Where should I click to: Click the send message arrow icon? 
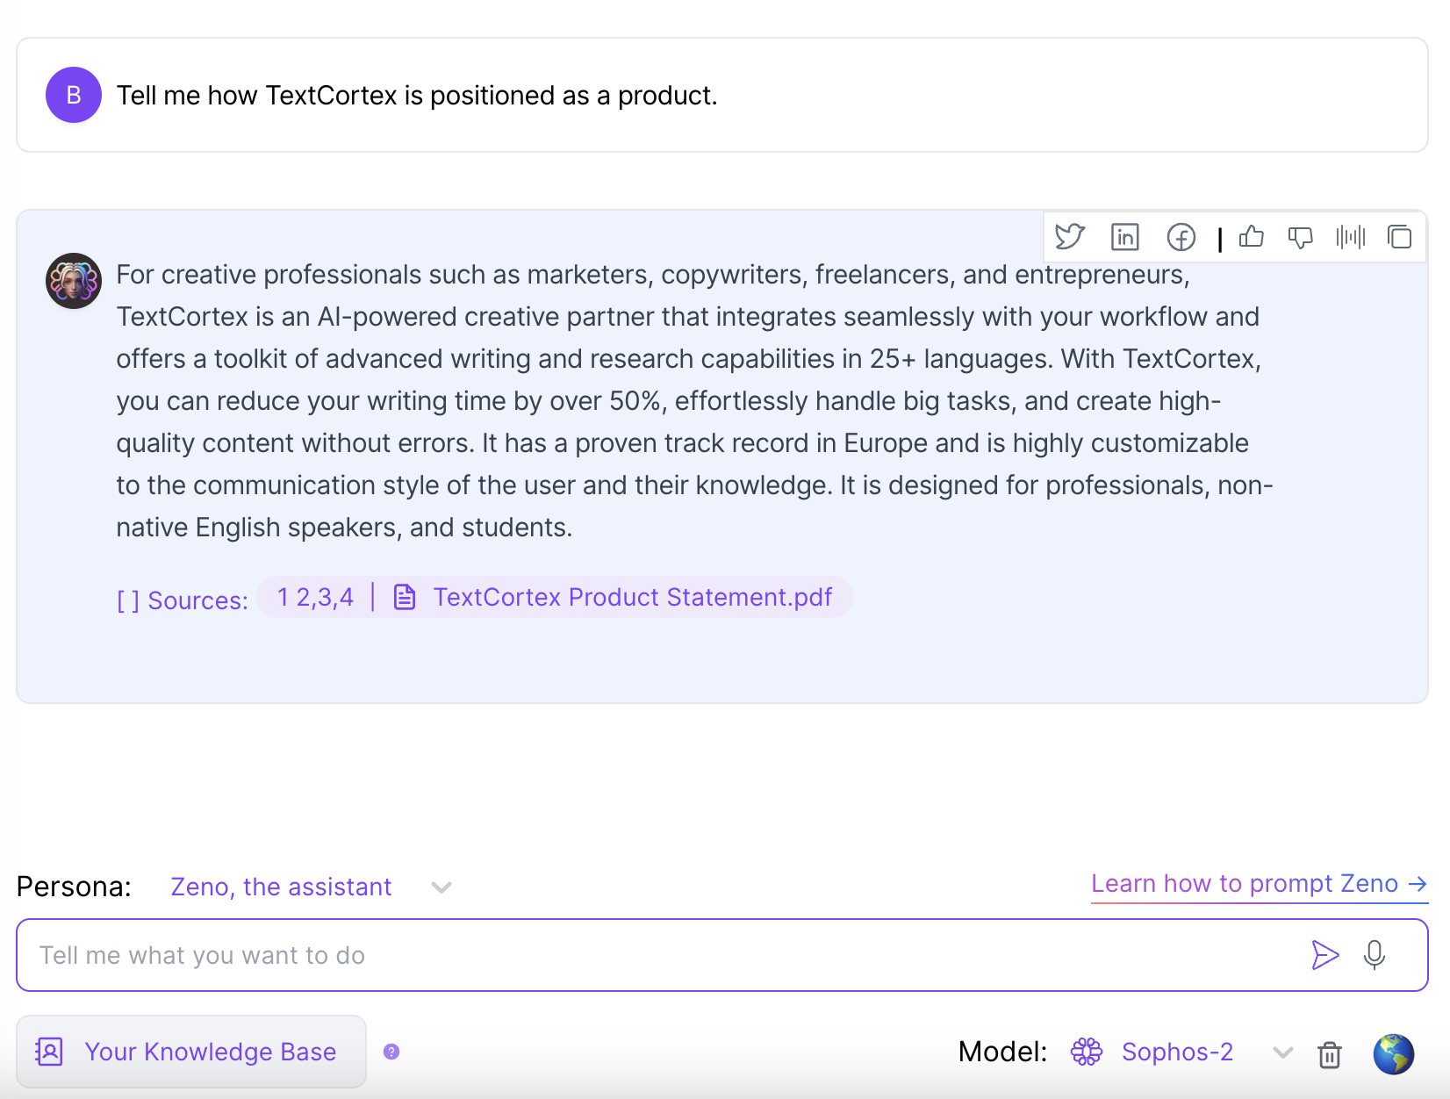(1324, 955)
